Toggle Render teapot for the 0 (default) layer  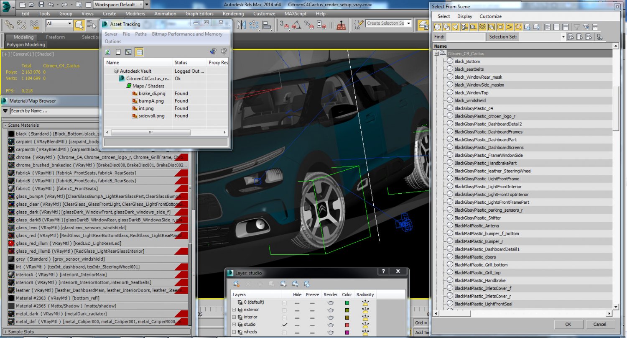[x=330, y=302]
